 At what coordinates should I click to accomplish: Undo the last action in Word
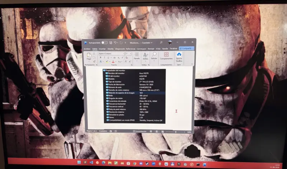(115, 43)
